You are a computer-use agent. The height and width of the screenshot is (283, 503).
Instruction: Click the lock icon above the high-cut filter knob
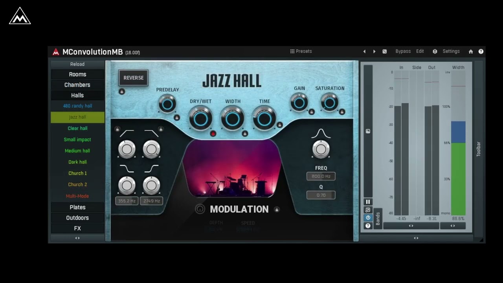point(161,129)
